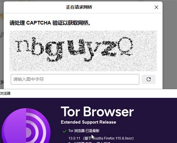177x143 pixels.
Task: Refresh the CAPTCHA image
Action: tap(149, 79)
